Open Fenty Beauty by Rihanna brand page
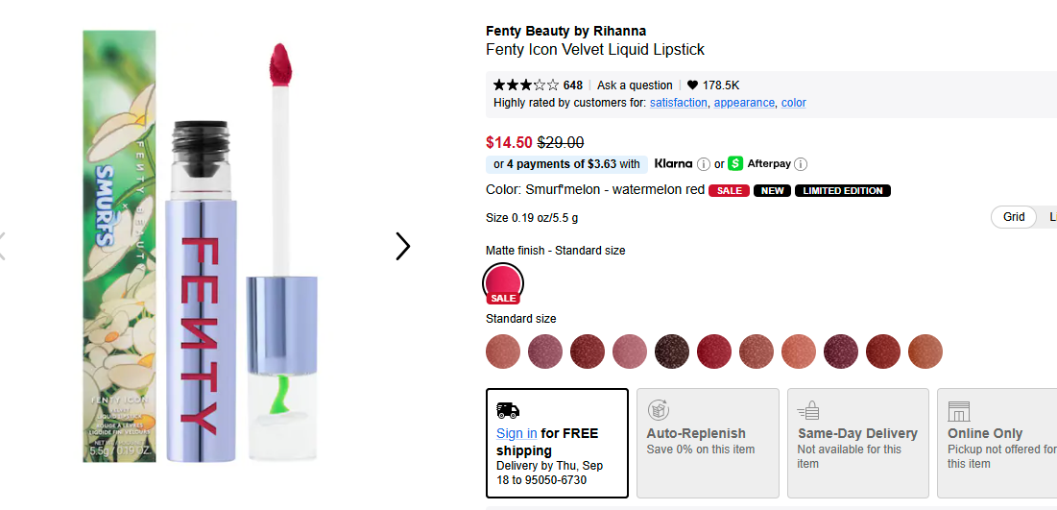 [565, 31]
